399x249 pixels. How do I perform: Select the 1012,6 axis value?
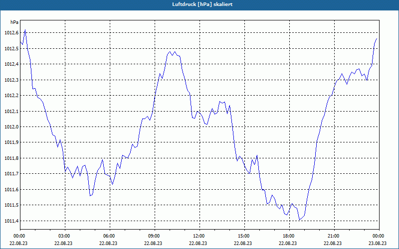[x=11, y=32]
